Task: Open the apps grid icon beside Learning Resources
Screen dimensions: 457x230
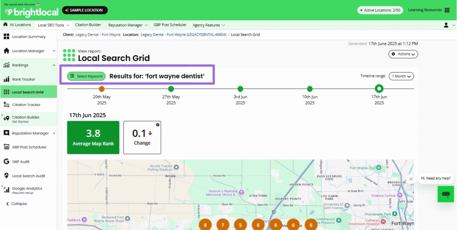Action: [447, 10]
